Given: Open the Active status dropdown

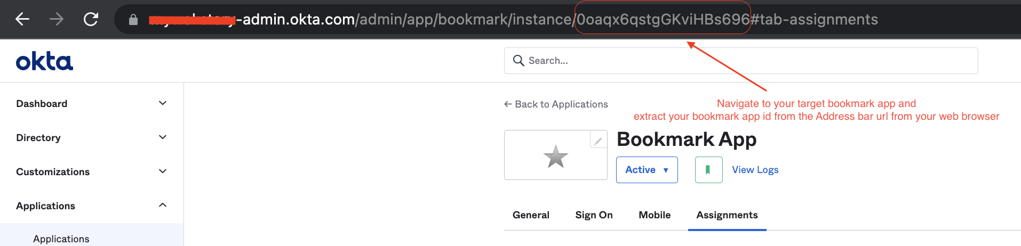Looking at the screenshot, I should (647, 170).
